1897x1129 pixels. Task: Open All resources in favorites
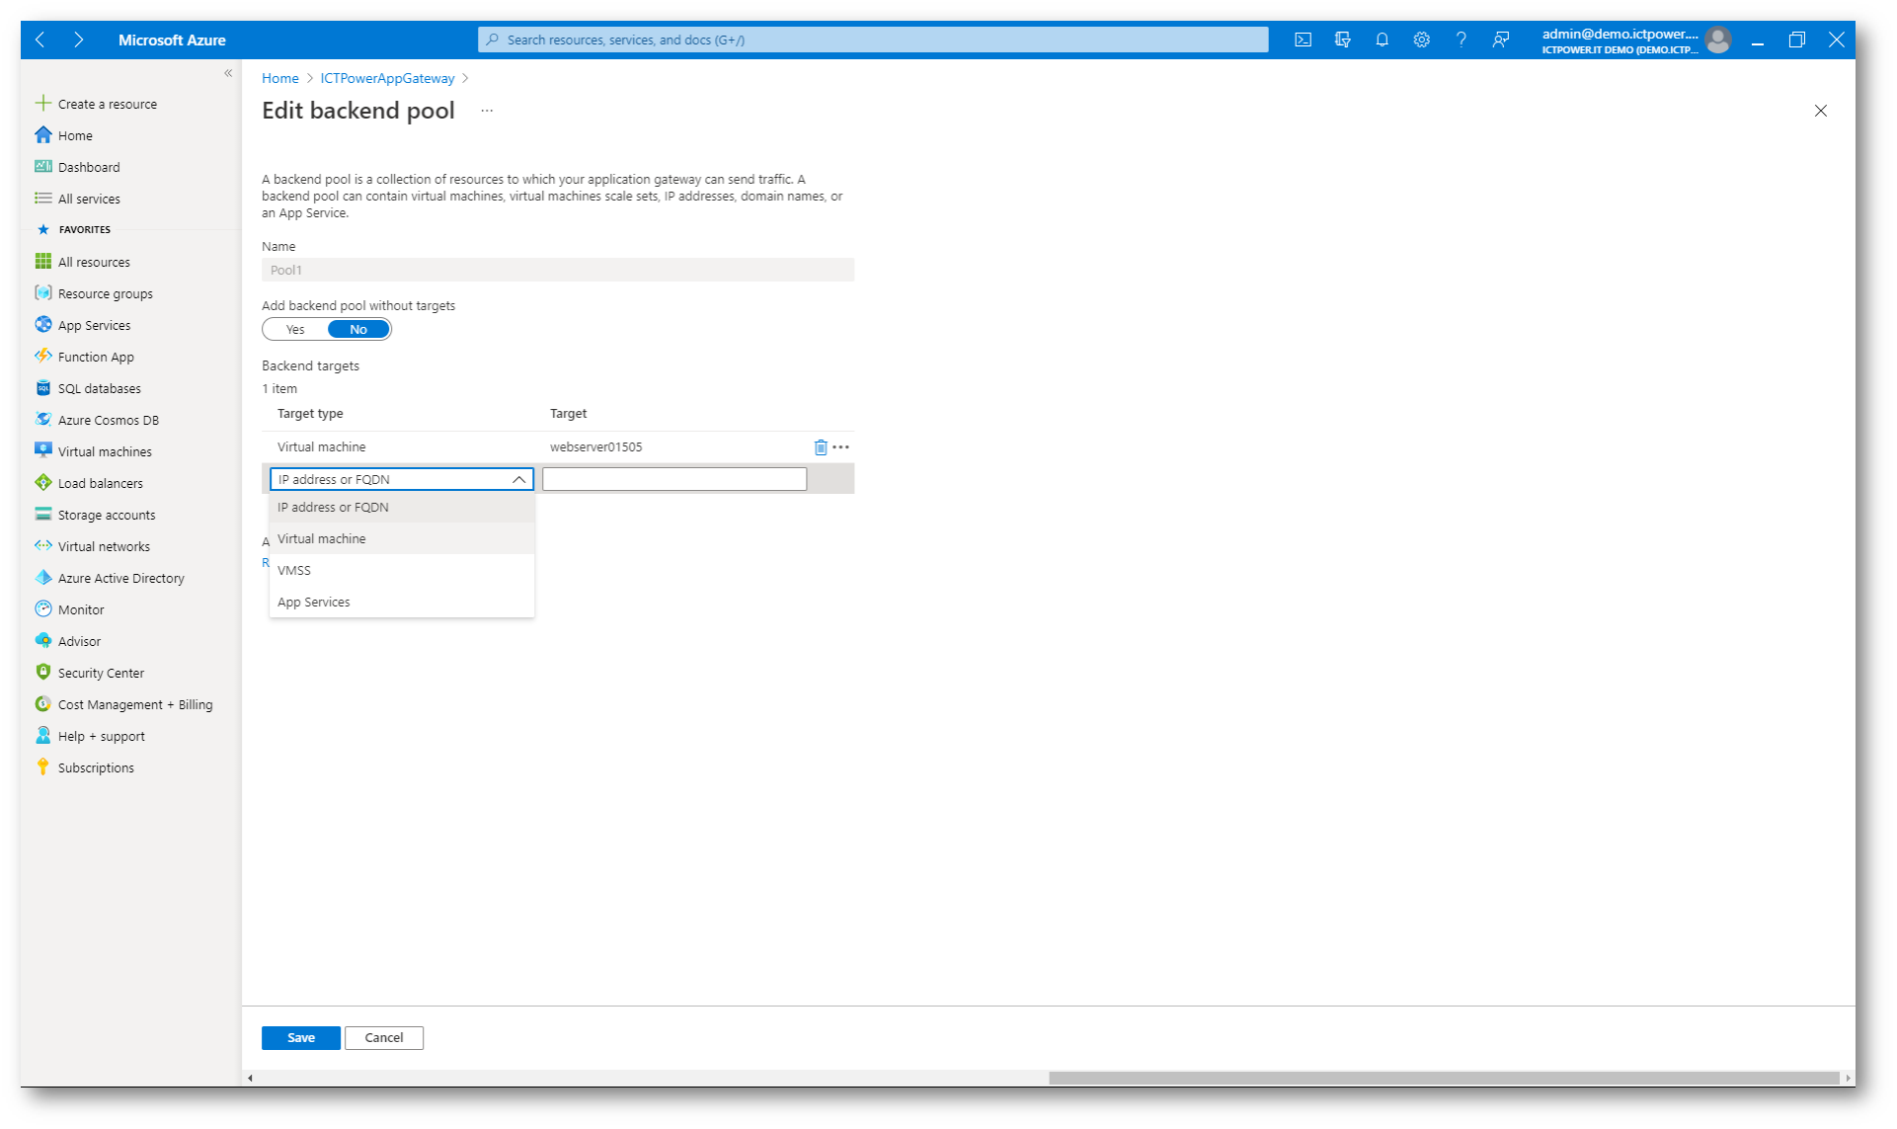click(94, 262)
